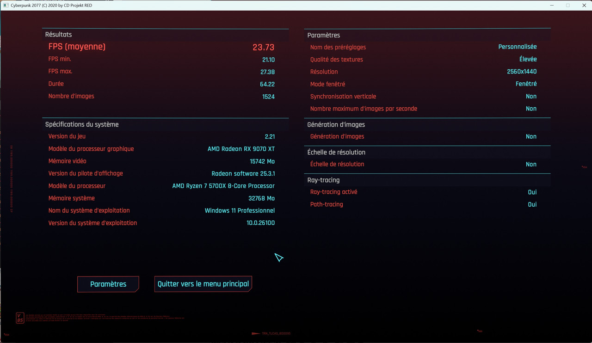Click the Version du jeu value 2.21

pos(270,136)
